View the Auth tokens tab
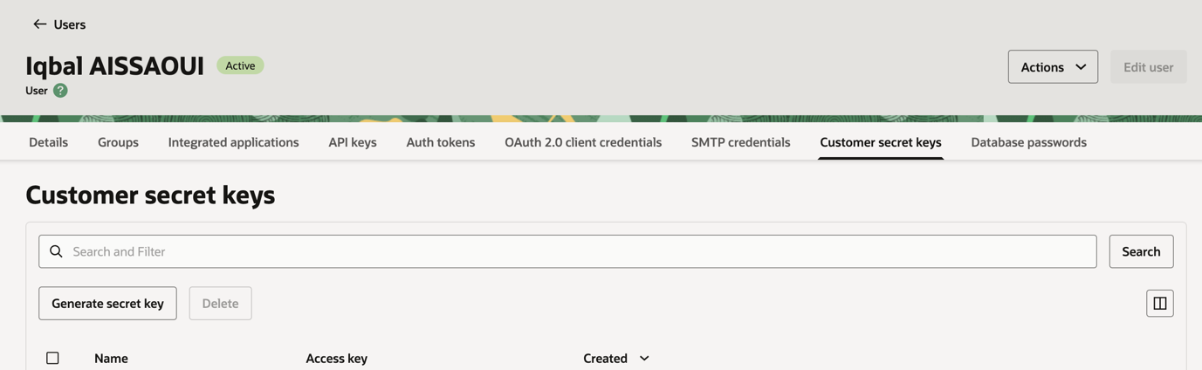Viewport: 1202px width, 370px height. pos(441,142)
